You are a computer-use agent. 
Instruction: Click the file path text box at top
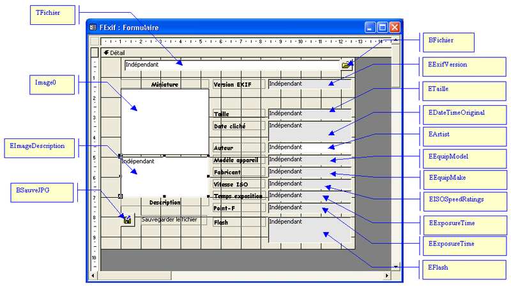click(231, 64)
